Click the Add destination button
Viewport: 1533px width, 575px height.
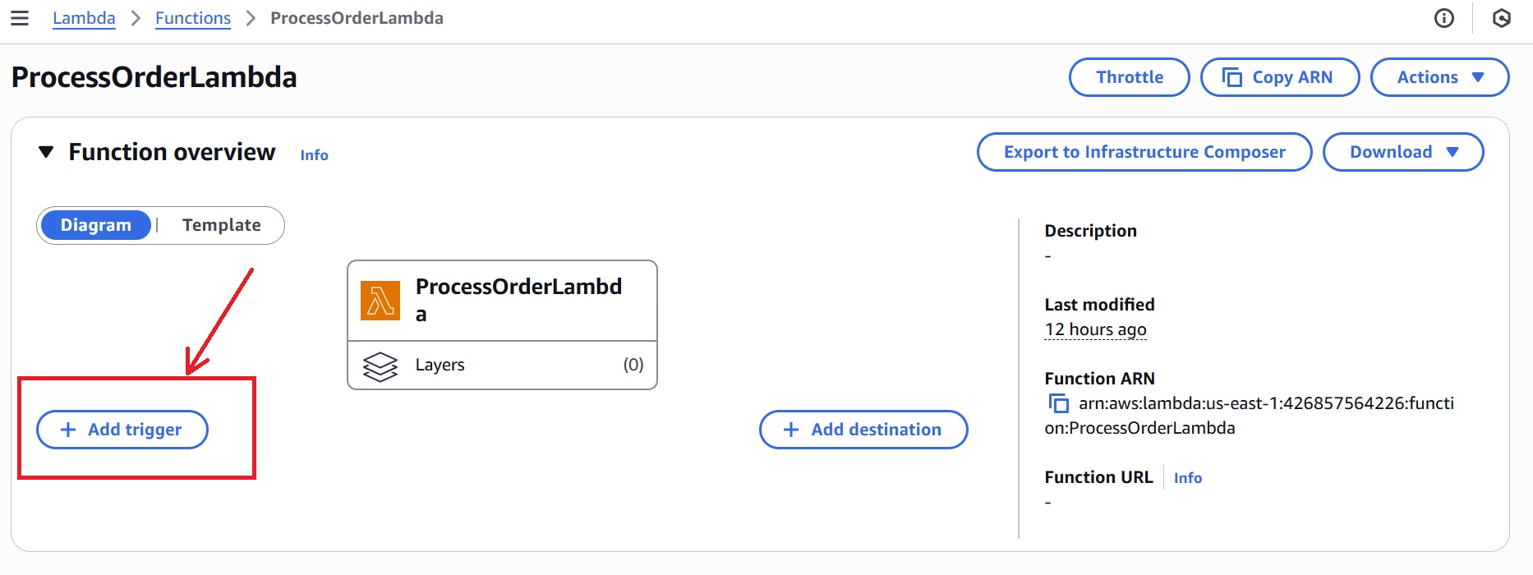pyautogui.click(x=863, y=429)
